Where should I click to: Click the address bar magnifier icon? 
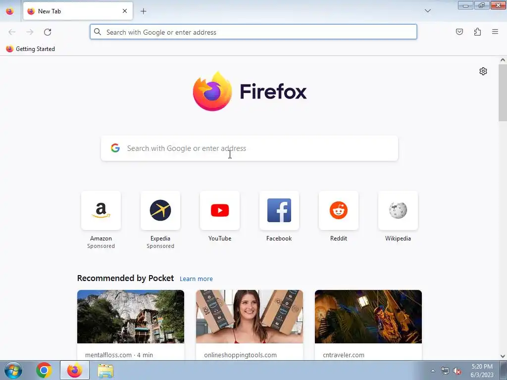pos(98,32)
